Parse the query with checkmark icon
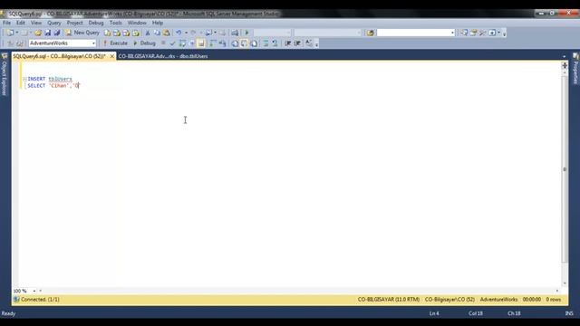 pyautogui.click(x=172, y=43)
